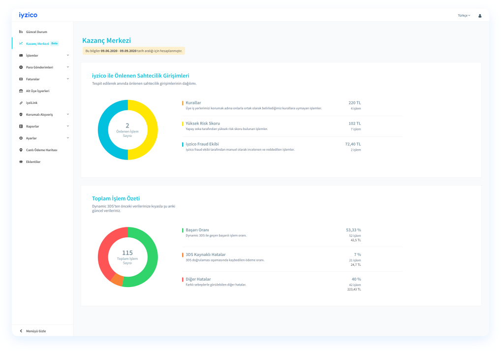
Task: Click the 2 Önlenen İşlem Sayısı center label
Action: click(127, 130)
